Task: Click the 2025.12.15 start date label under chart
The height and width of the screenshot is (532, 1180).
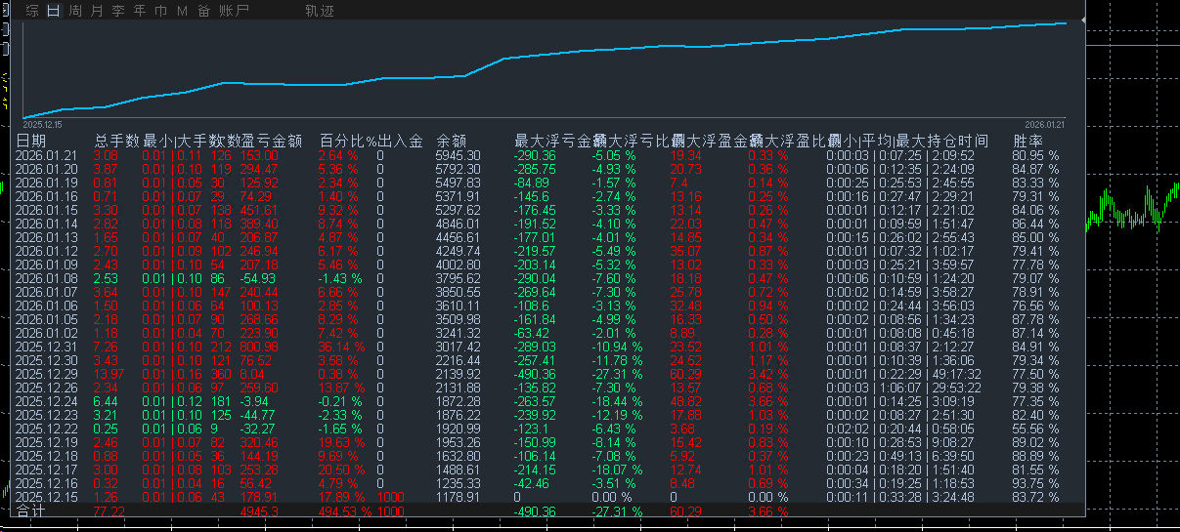Action: click(x=42, y=125)
